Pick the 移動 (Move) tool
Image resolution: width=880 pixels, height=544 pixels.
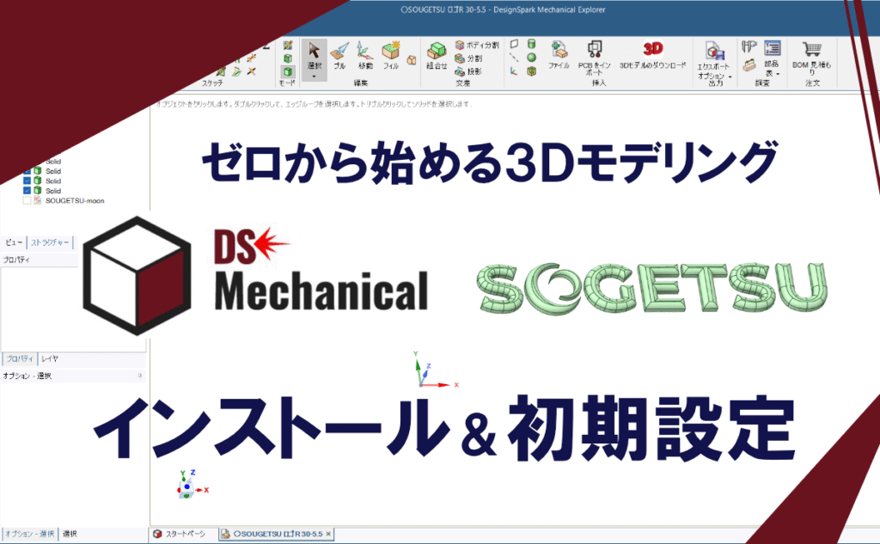click(364, 56)
